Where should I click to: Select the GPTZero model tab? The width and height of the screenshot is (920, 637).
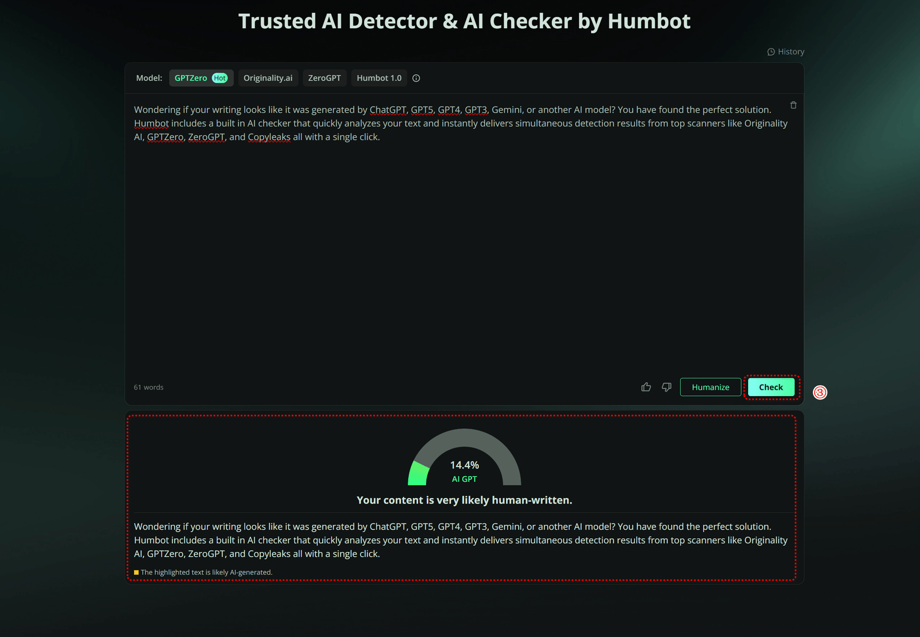coord(201,78)
